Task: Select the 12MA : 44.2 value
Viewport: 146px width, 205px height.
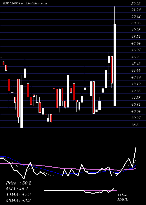Action: (18, 195)
